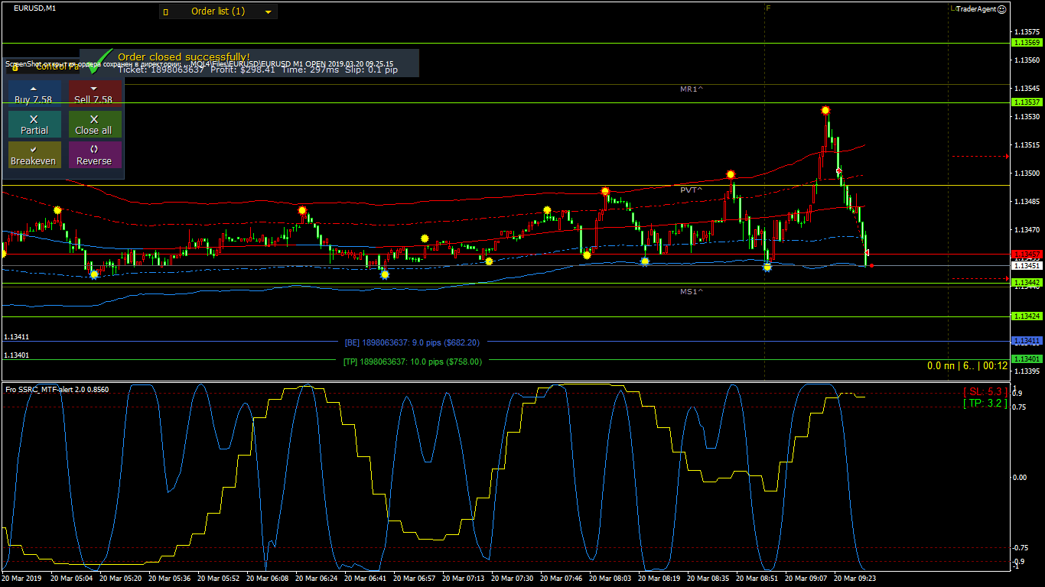Click the MR1^ pivot level label
The image size is (1045, 587).
pyautogui.click(x=692, y=89)
